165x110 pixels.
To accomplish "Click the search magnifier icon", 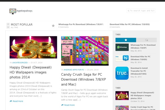I will [128, 11].
